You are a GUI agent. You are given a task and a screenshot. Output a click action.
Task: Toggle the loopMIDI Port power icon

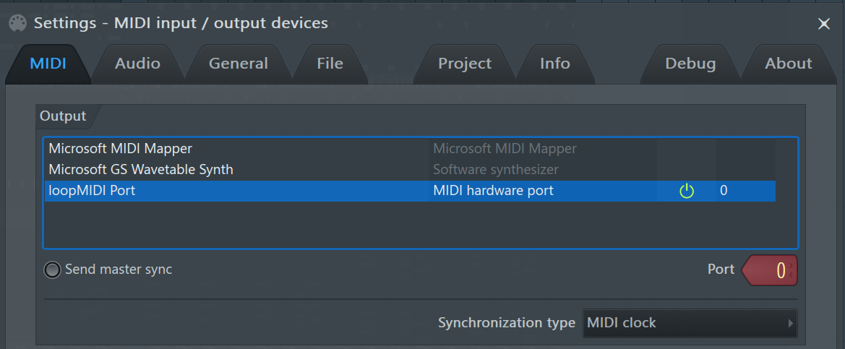coord(687,191)
